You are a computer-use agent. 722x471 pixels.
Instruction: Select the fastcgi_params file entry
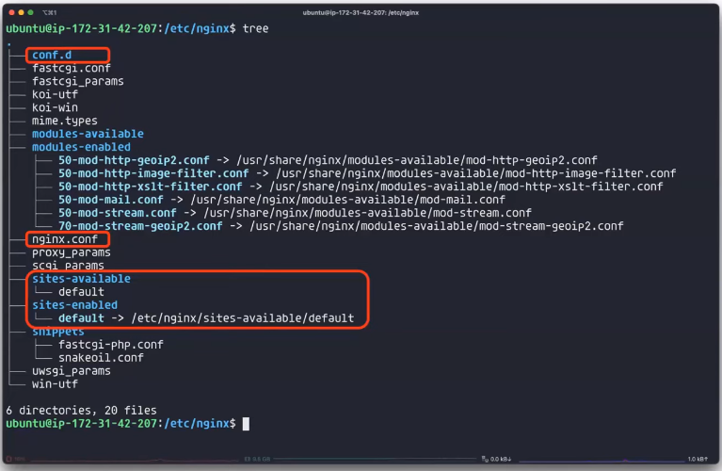coord(78,82)
